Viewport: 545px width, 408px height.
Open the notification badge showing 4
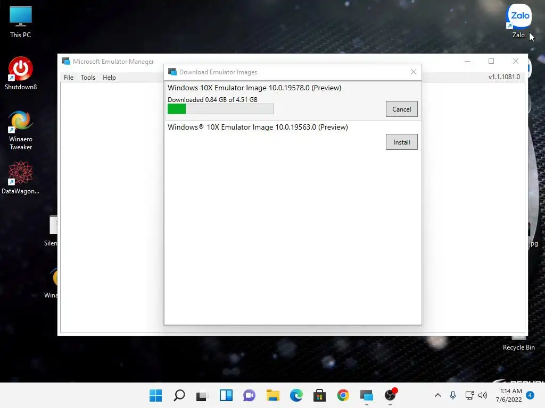(x=530, y=395)
